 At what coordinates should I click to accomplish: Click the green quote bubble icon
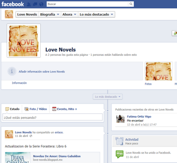119,154
